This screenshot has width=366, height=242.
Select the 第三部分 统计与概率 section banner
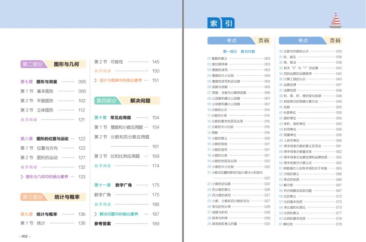point(53,197)
